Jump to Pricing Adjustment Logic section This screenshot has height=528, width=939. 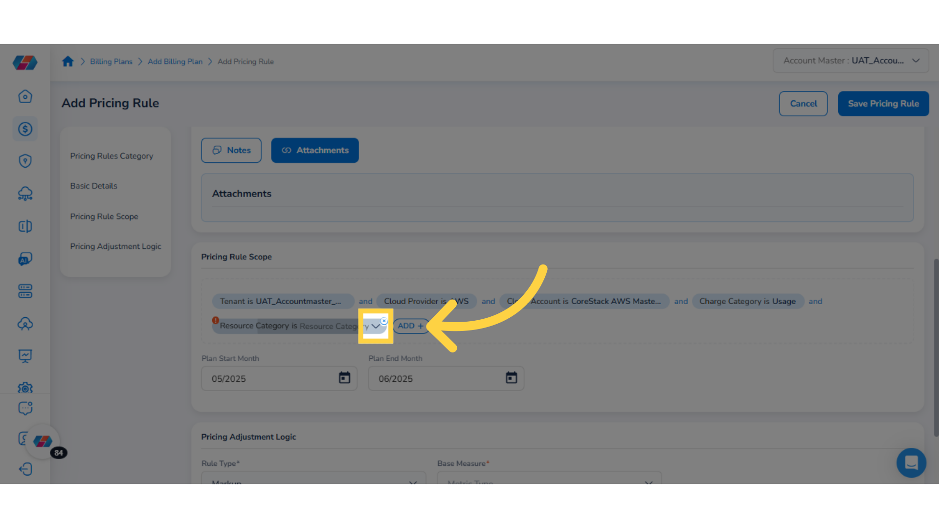(x=115, y=246)
